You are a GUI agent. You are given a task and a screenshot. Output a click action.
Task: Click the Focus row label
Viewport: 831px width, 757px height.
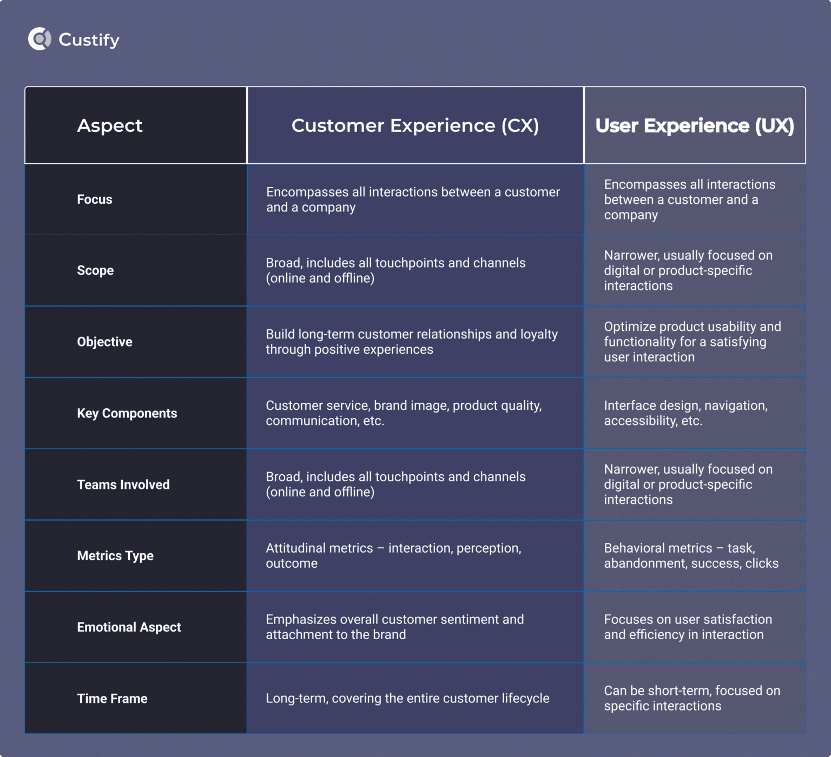tap(95, 199)
